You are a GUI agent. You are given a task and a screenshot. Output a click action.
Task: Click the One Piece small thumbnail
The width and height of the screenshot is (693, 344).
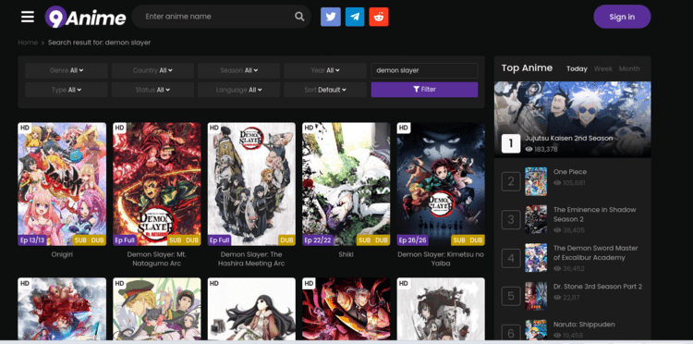tap(536, 181)
